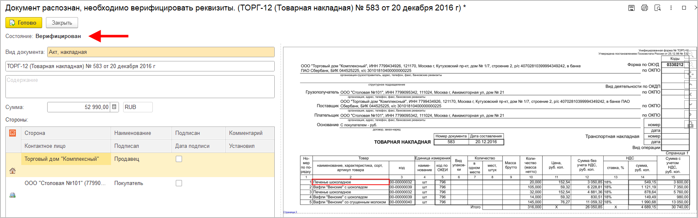Image resolution: width=698 pixels, height=218 pixels.
Task: Click the sum 13 050,00 in the preview table
Action: tap(680, 202)
